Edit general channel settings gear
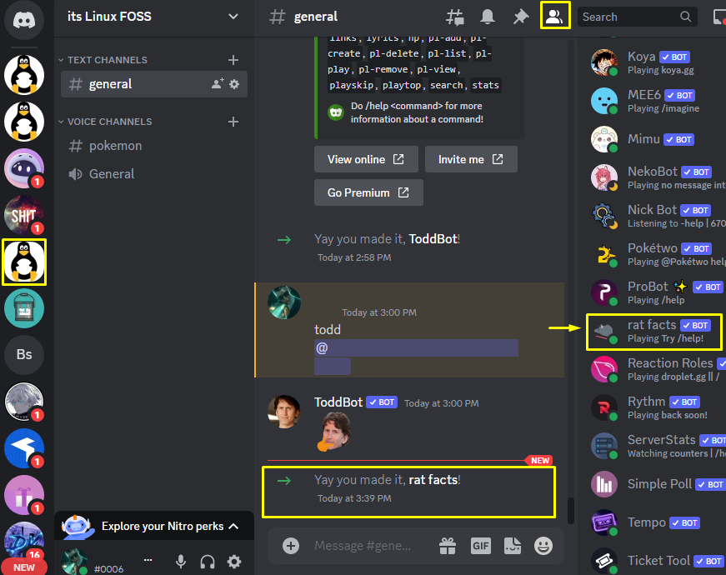 [234, 84]
